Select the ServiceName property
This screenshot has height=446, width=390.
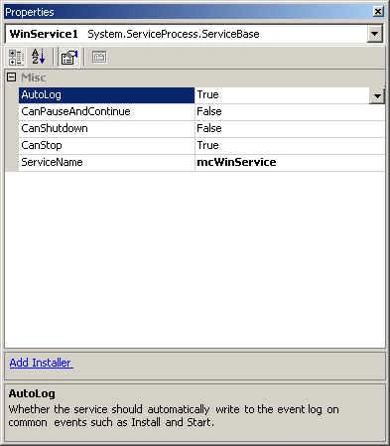tap(106, 162)
